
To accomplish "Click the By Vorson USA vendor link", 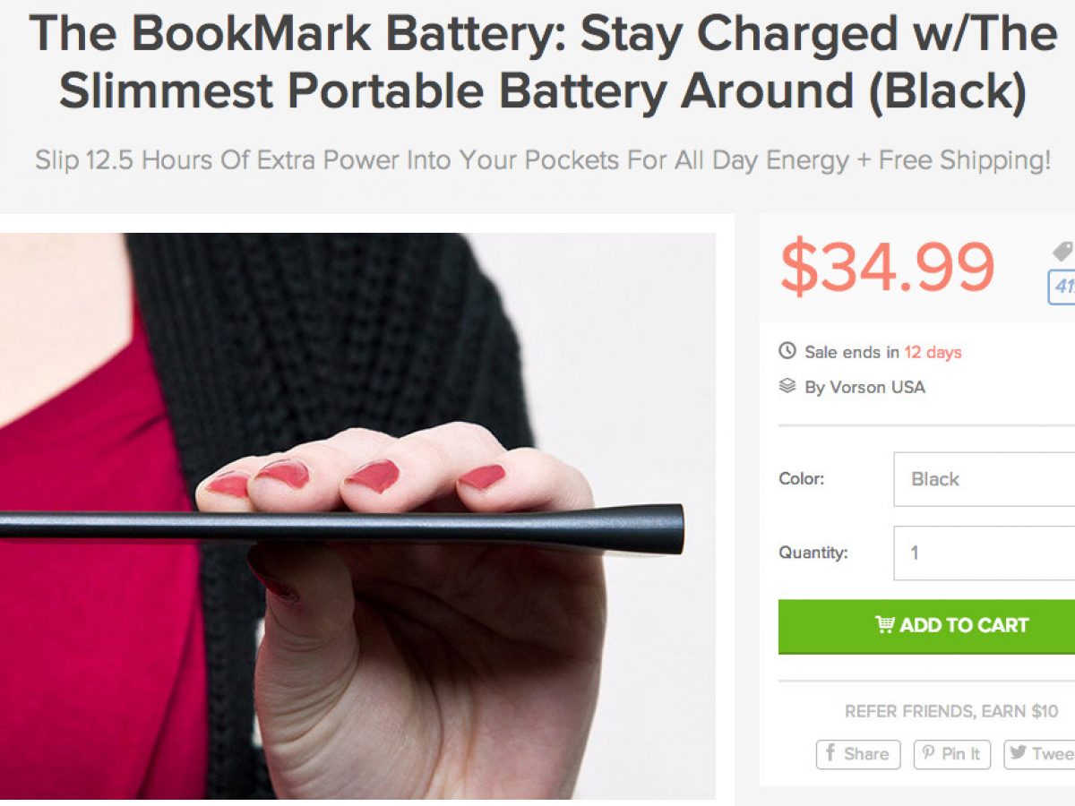I will 864,387.
